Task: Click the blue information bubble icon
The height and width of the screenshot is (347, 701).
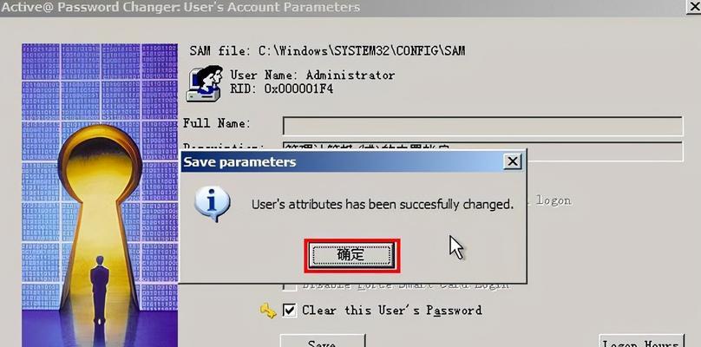Action: pyautogui.click(x=213, y=204)
